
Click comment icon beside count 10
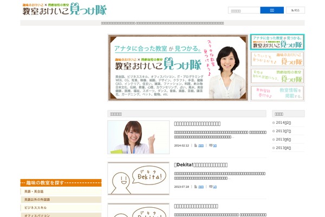tap(211, 187)
